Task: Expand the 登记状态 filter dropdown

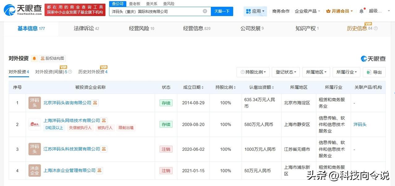Action: (286, 72)
